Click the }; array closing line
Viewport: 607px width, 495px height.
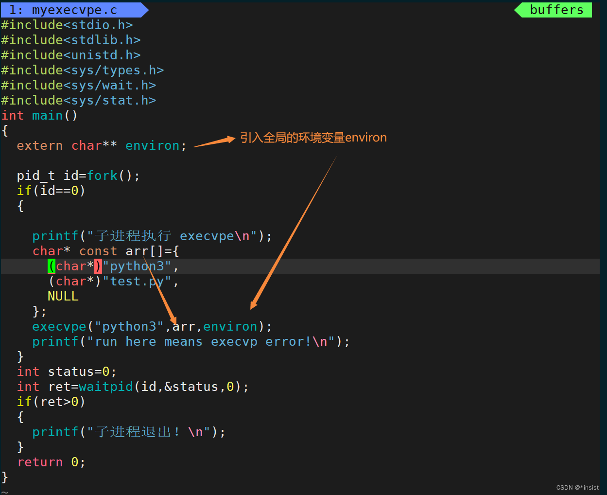tap(40, 311)
